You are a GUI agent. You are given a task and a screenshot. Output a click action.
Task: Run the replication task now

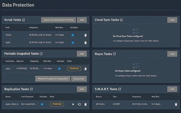(x=73, y=104)
